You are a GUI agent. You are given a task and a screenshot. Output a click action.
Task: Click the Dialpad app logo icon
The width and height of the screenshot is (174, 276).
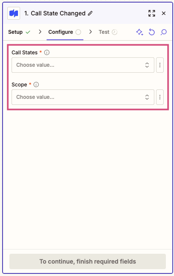tap(14, 13)
